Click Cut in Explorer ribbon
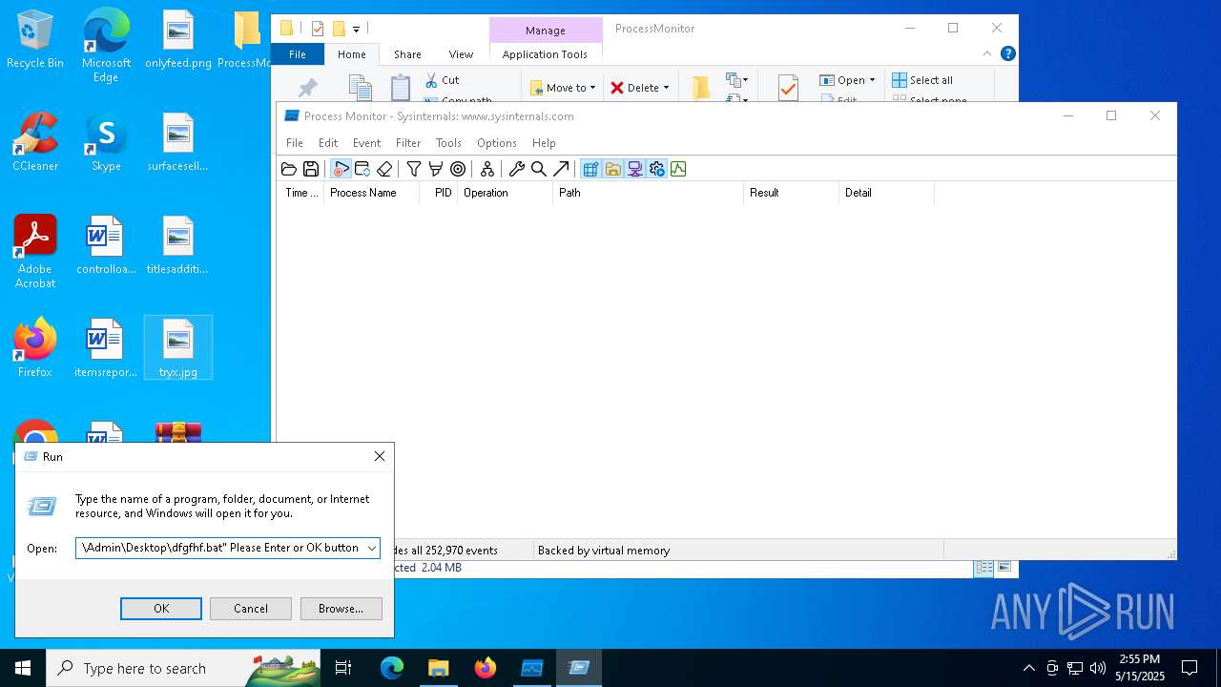 pos(443,80)
